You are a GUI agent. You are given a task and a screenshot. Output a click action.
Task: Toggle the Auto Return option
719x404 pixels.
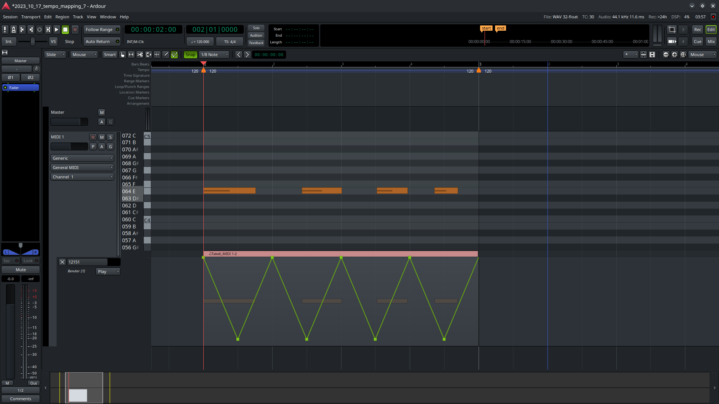[x=101, y=42]
